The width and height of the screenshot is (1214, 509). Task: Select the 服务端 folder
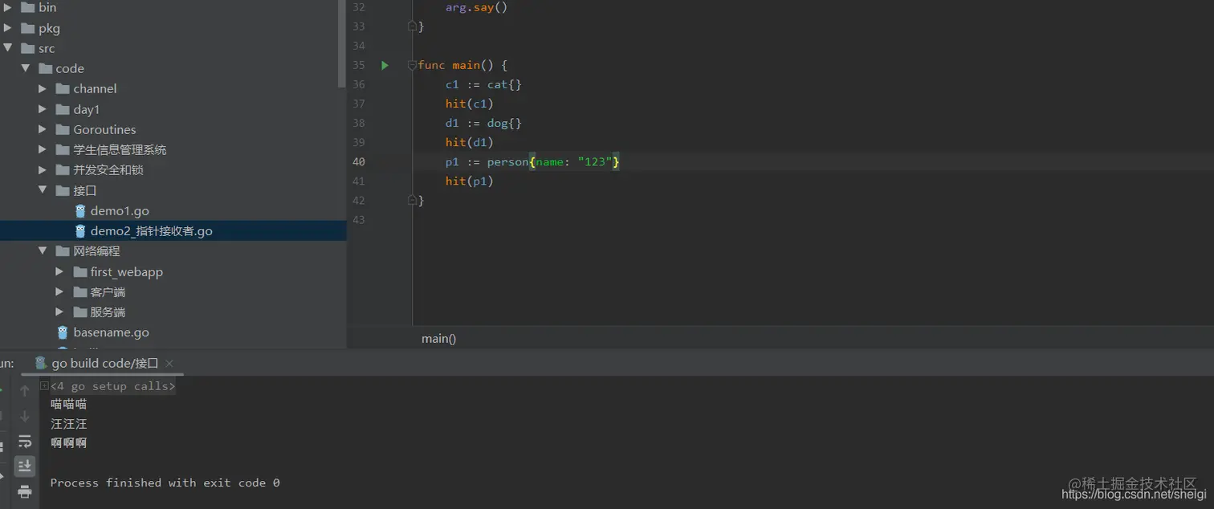(108, 312)
